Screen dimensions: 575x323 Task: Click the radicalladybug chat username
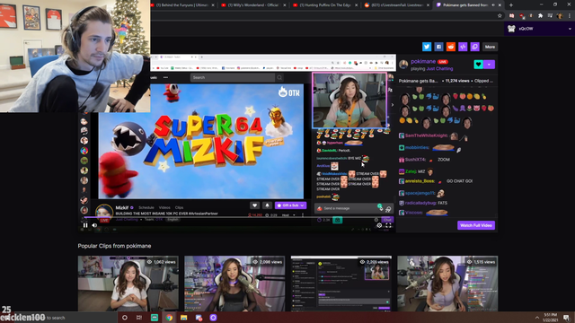[x=420, y=203]
